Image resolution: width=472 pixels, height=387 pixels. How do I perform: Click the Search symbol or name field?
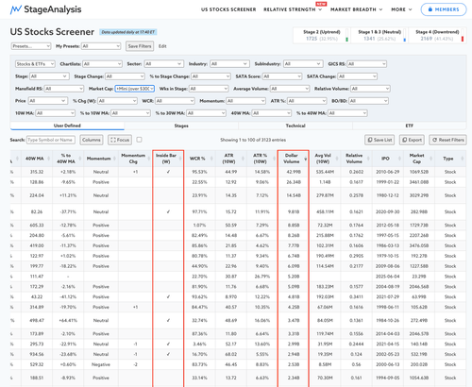click(x=51, y=140)
